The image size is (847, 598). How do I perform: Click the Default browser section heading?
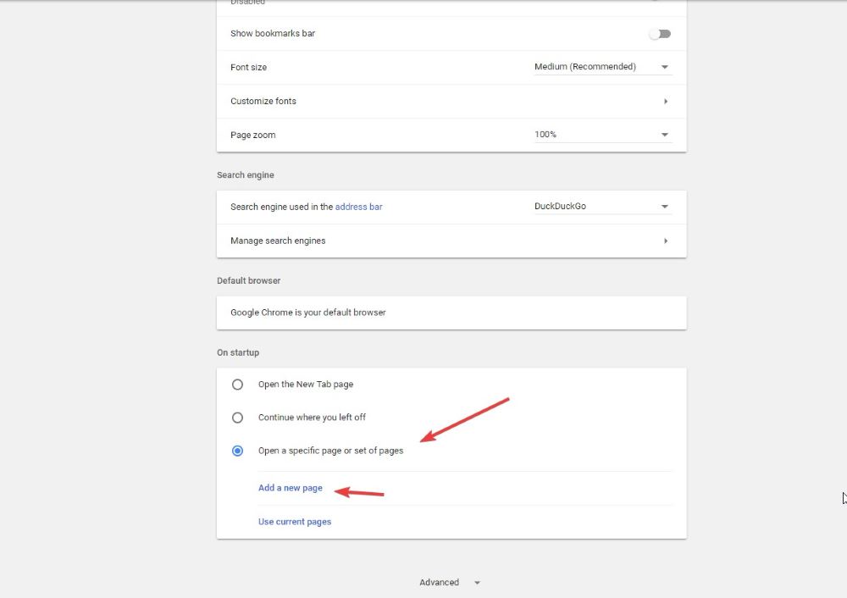[x=248, y=281]
